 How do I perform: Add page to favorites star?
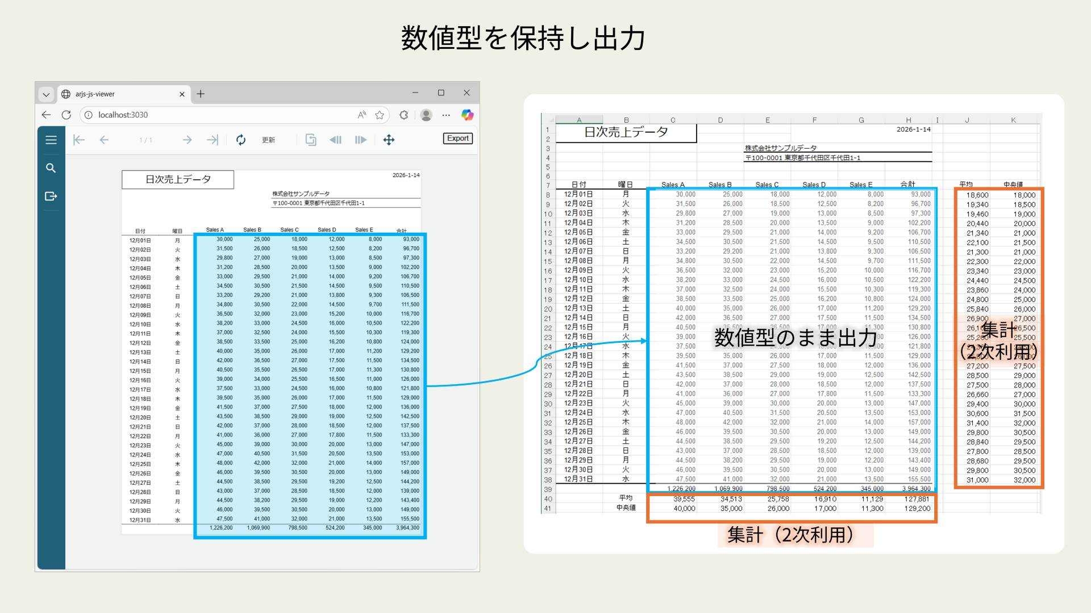pos(380,115)
